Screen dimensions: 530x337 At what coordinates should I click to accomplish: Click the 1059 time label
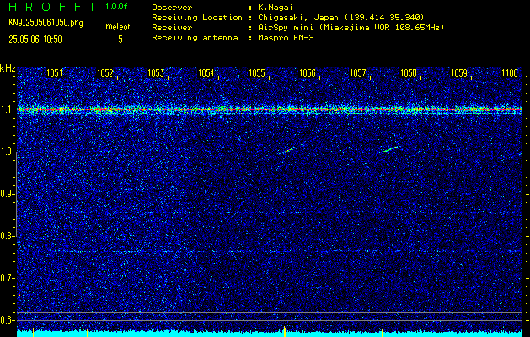click(459, 73)
